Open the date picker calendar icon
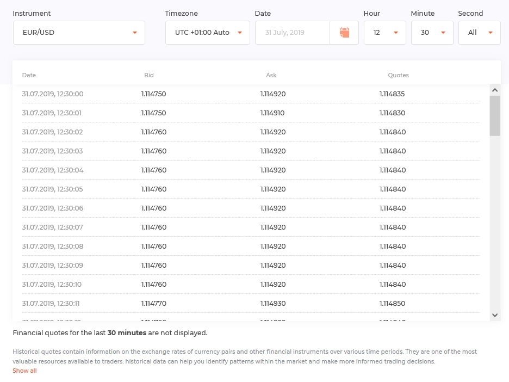 click(x=344, y=33)
